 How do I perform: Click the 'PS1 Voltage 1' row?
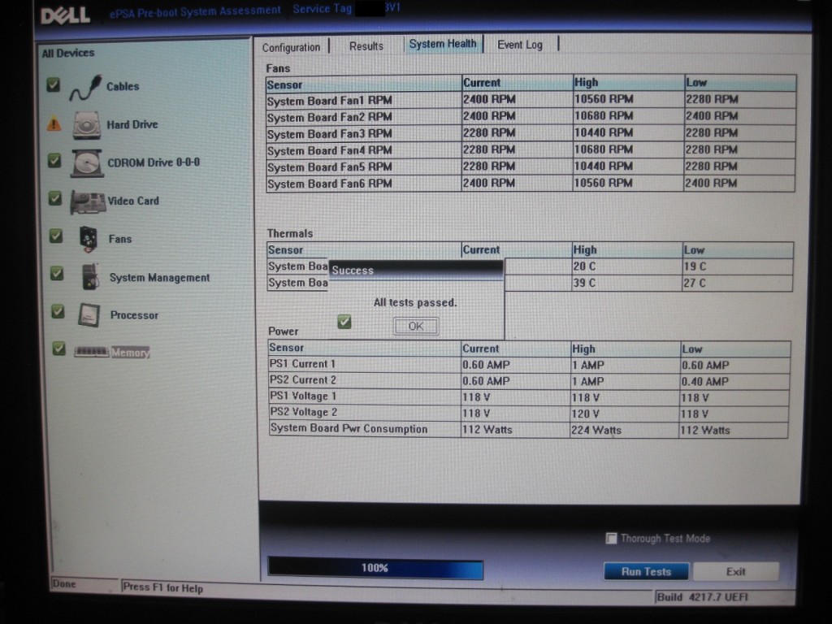pos(529,396)
